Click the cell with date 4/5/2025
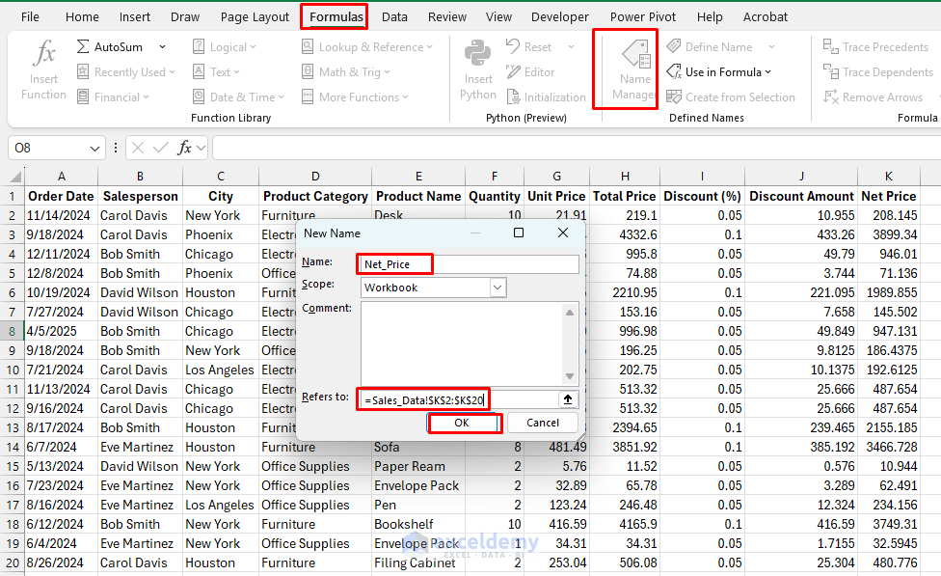Viewport: 941px width, 576px height. 61,332
